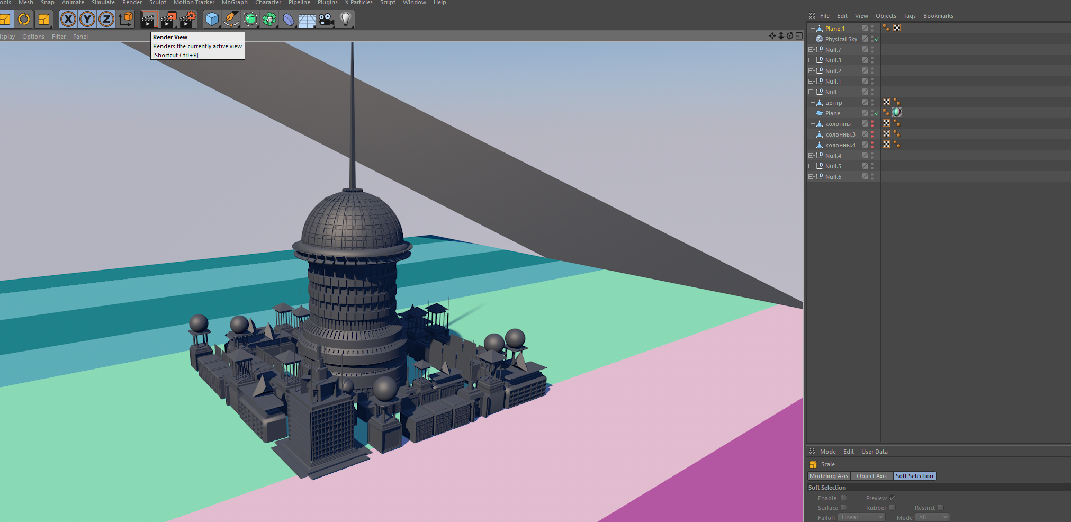The height and width of the screenshot is (522, 1071).
Task: Expand the Null object group
Action: 811,92
